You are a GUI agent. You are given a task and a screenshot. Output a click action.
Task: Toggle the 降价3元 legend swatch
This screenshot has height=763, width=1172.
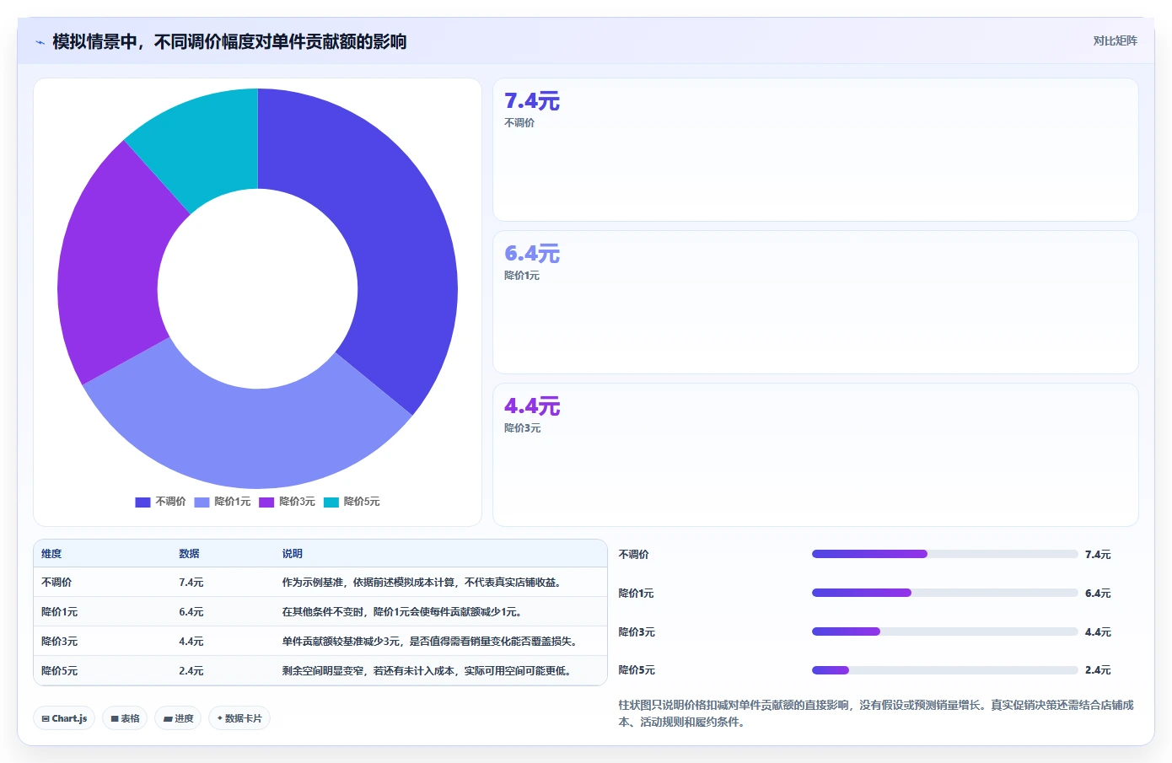pyautogui.click(x=266, y=502)
